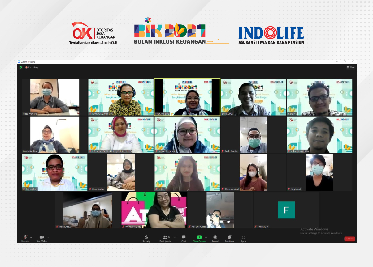This screenshot has width=373, height=267.
Task: Select Ramadhan's video tile
Action: 54,172
